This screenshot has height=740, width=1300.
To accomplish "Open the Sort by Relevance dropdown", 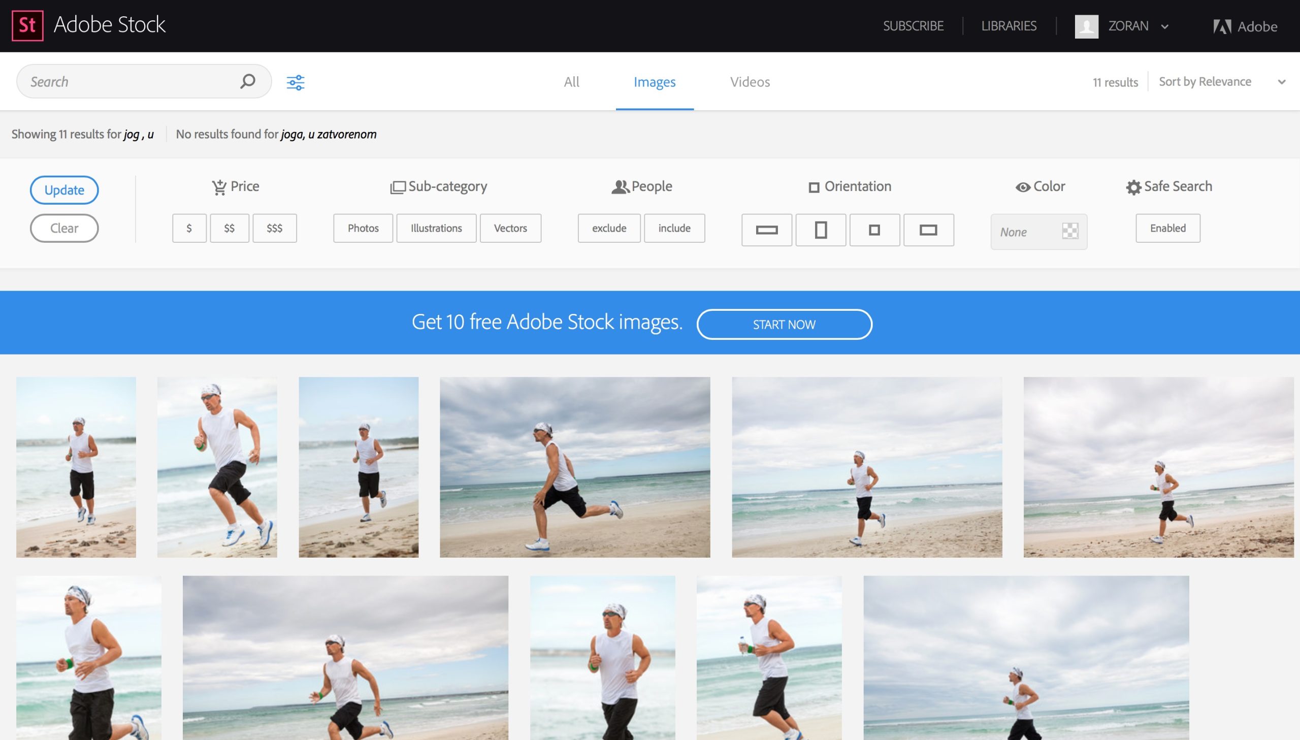I will pos(1221,82).
